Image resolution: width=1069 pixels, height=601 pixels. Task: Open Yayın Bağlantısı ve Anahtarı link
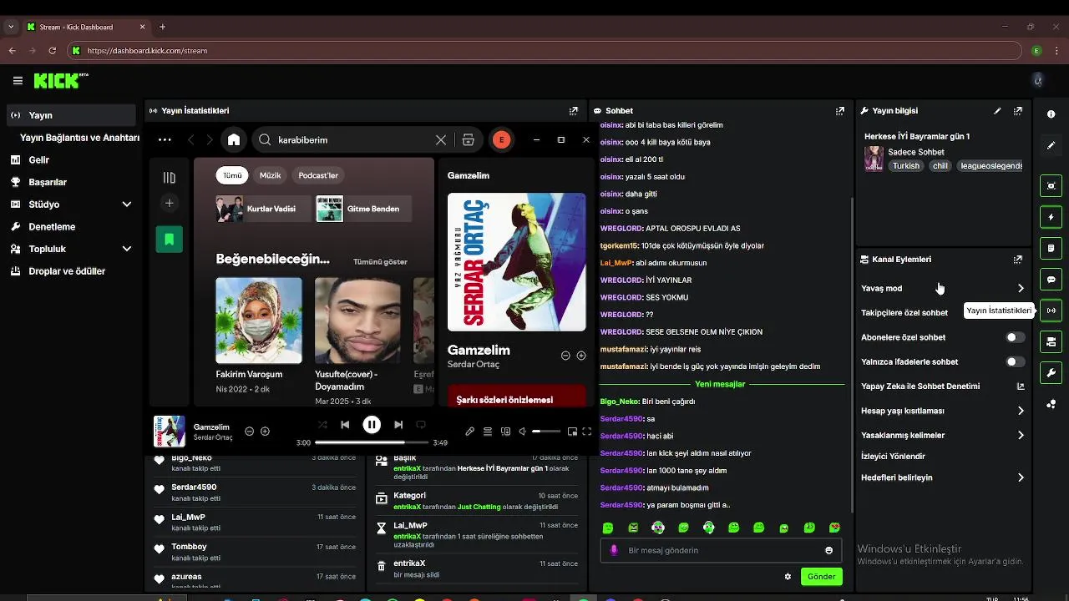point(79,138)
